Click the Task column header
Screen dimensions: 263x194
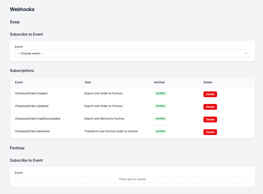(88, 82)
